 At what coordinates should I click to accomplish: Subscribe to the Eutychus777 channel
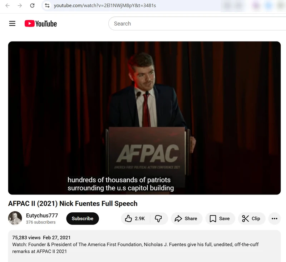click(x=82, y=218)
